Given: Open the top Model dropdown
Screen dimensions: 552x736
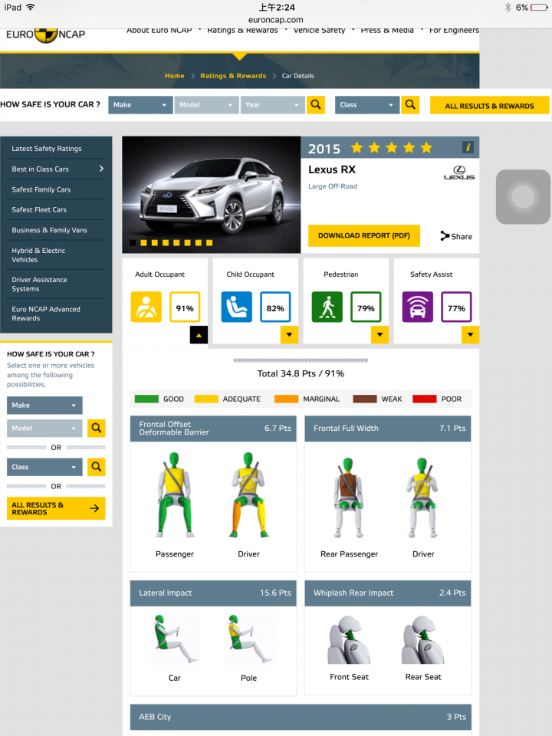Looking at the screenshot, I should click(206, 105).
